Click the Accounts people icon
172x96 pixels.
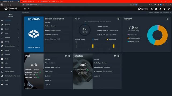tap(2, 25)
